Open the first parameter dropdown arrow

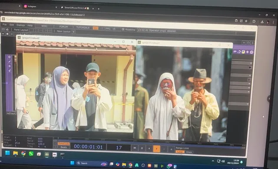pos(251,63)
